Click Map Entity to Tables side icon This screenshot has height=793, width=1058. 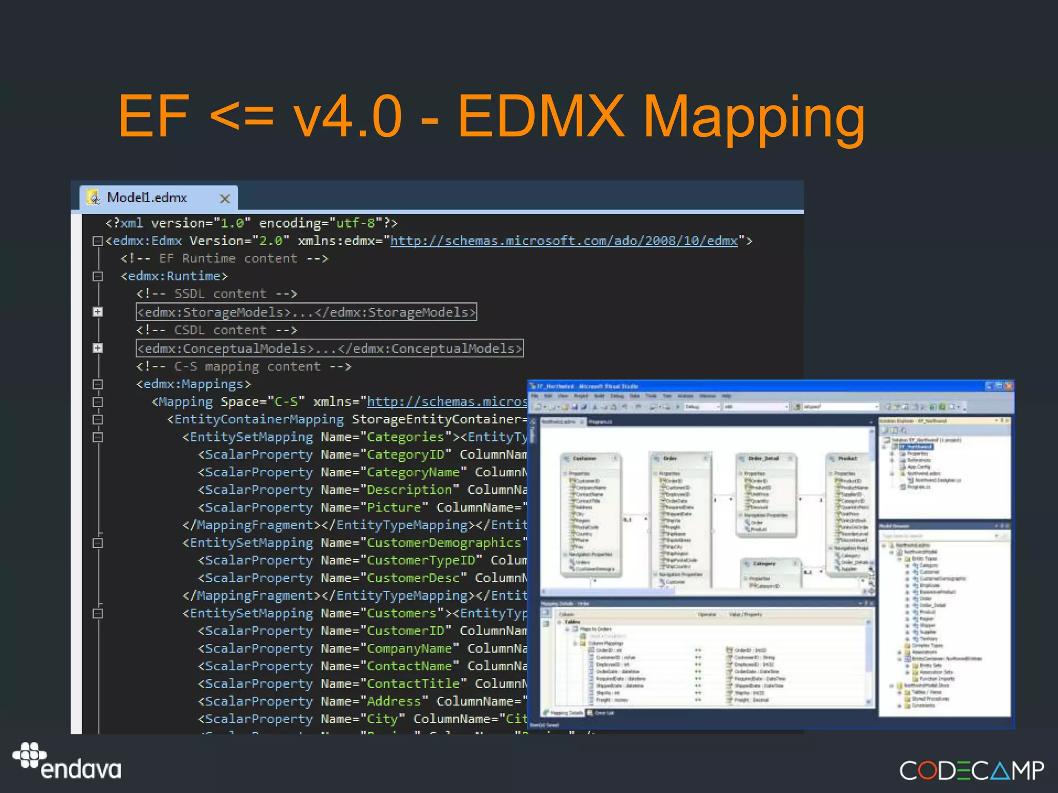tap(546, 613)
